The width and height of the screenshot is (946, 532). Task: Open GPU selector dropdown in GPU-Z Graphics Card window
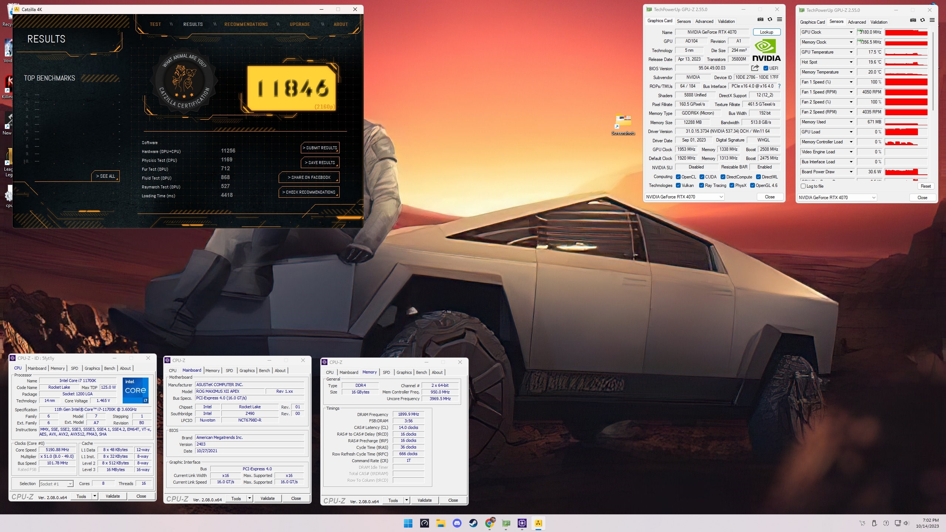(684, 197)
